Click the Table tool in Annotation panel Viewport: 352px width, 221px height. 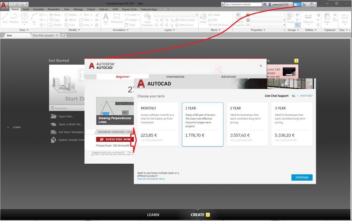coord(130,25)
